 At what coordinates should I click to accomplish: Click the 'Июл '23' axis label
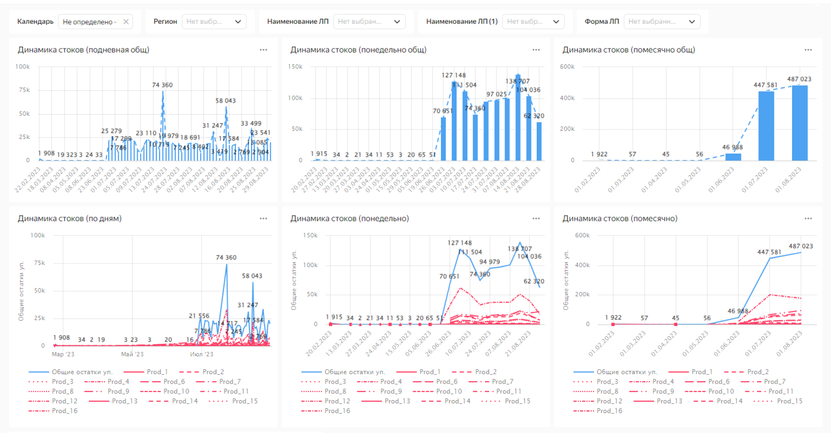tap(202, 354)
